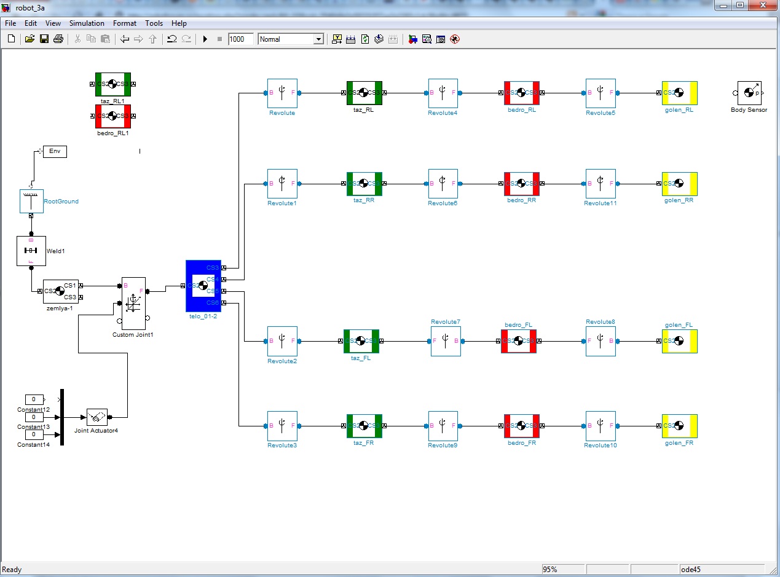Print the diagram using printer icon
Screen dimensions: 780x577
coord(58,39)
